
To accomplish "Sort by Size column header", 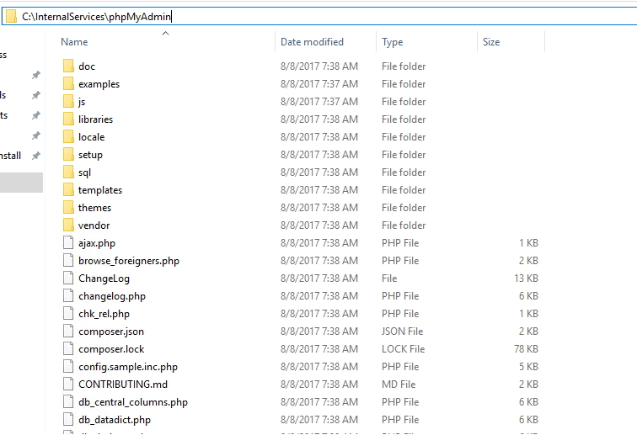I will [x=491, y=42].
